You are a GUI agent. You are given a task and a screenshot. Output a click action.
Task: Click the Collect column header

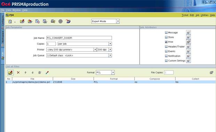(x=195, y=79)
